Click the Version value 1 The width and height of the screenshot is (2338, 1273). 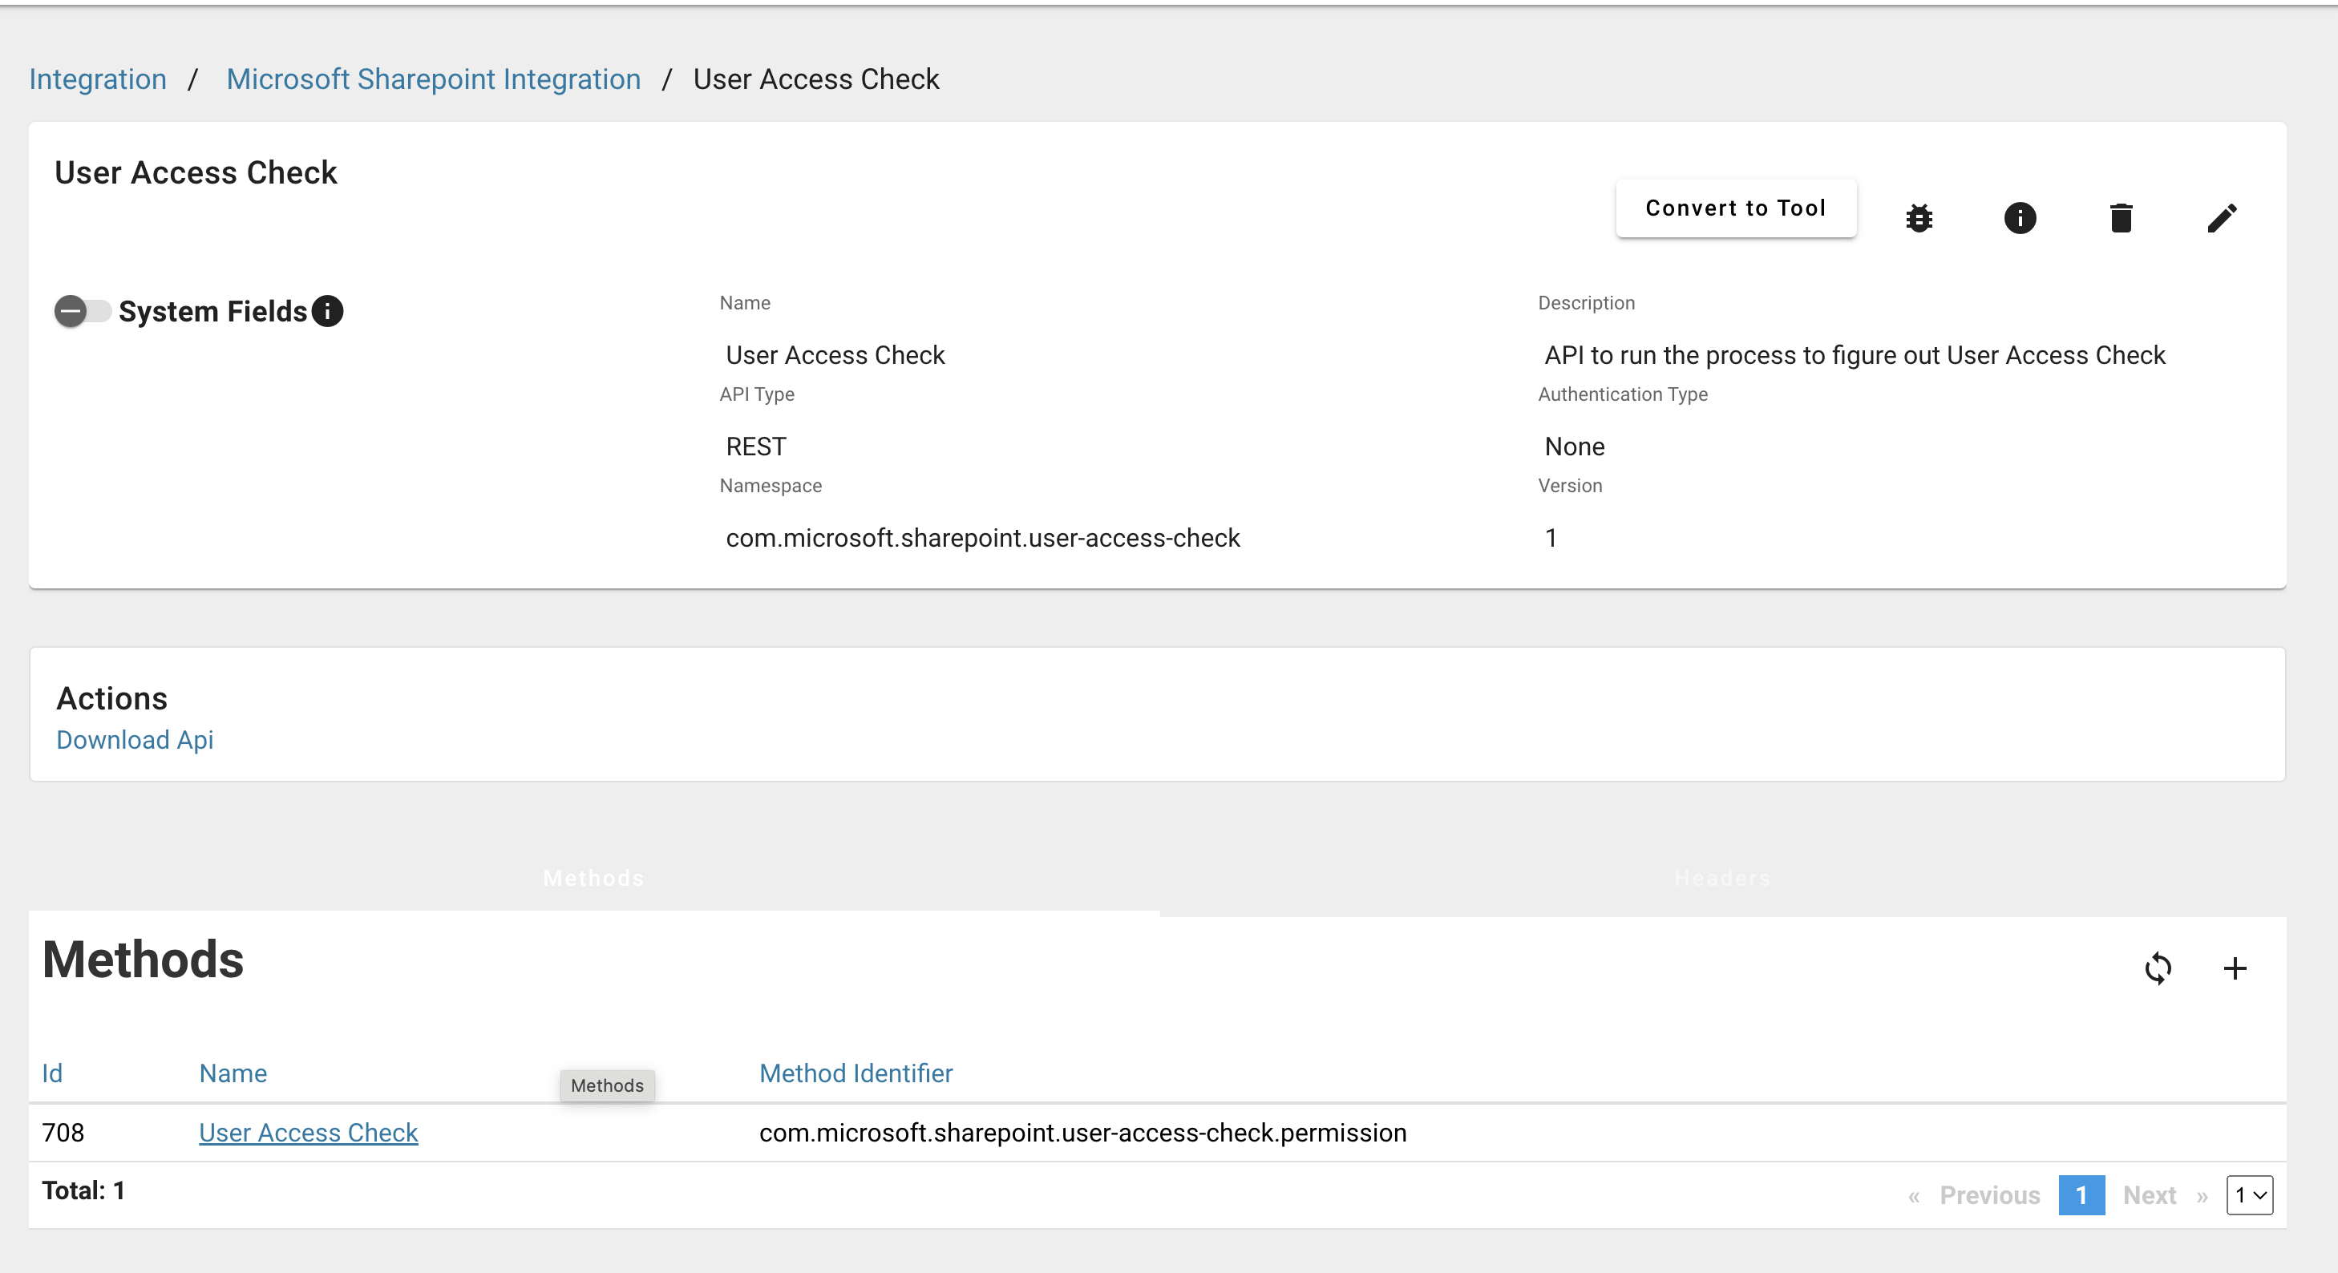click(1550, 538)
